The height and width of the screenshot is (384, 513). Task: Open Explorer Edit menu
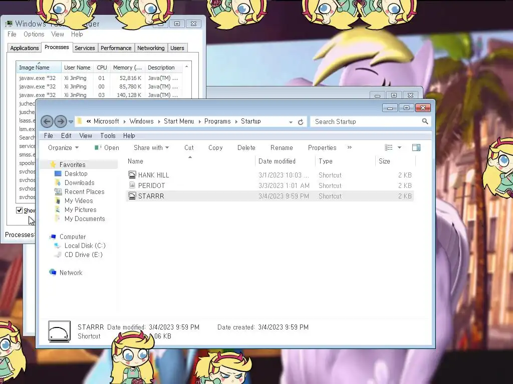(66, 135)
